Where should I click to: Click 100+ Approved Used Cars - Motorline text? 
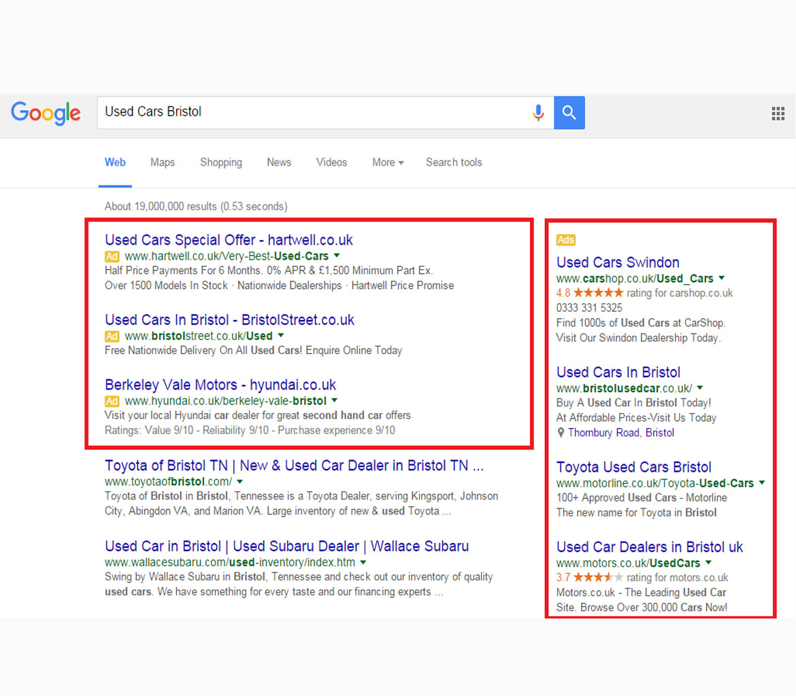coord(642,498)
